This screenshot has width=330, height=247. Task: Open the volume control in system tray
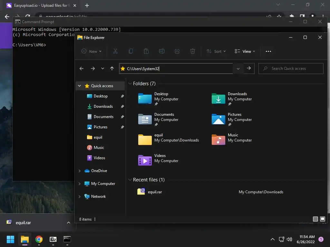(289, 239)
